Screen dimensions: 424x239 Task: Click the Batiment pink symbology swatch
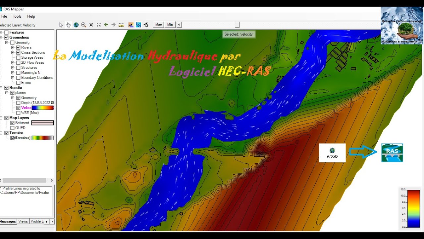[x=42, y=123]
